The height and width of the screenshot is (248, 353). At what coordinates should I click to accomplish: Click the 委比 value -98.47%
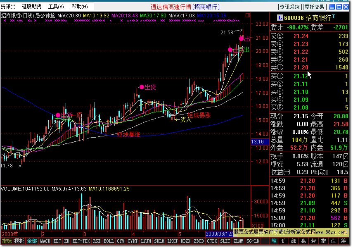tap(298, 28)
